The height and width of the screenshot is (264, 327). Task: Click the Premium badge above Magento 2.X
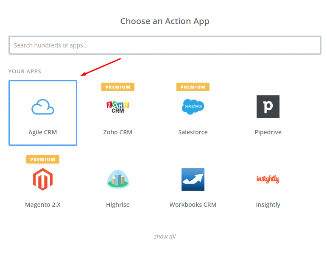click(x=43, y=159)
